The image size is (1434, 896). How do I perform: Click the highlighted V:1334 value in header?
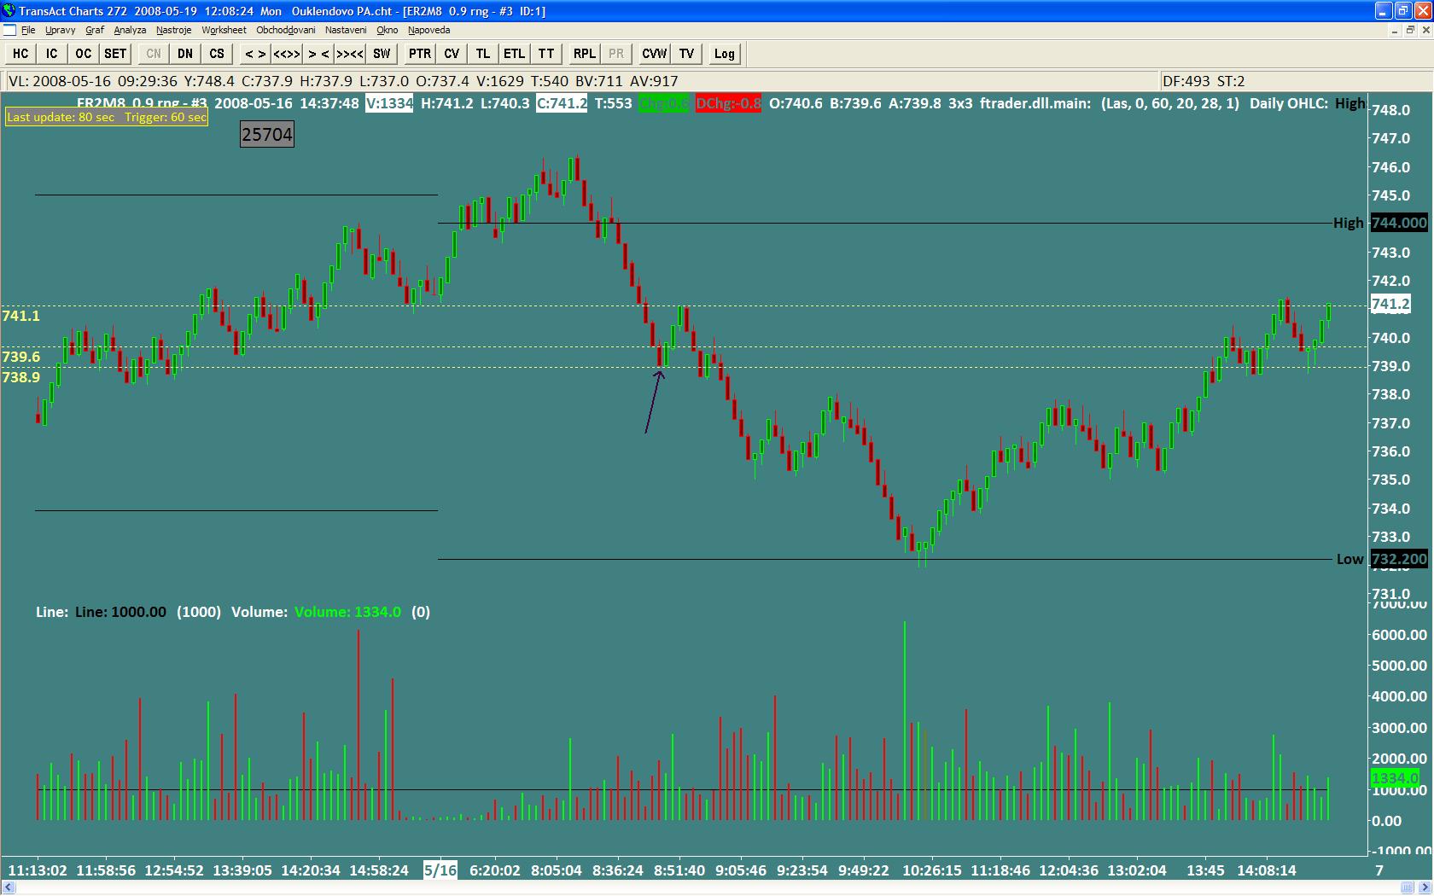(389, 103)
